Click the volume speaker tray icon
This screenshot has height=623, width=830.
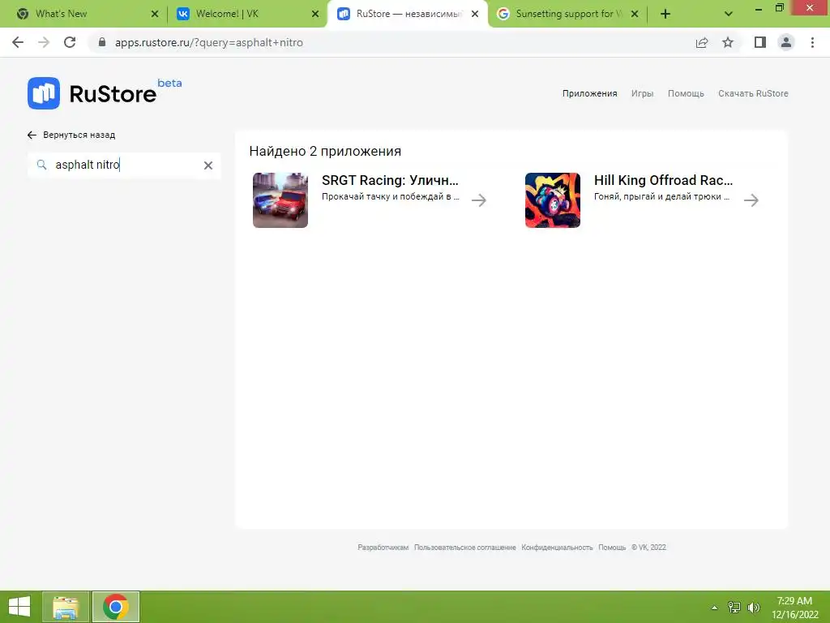point(754,608)
